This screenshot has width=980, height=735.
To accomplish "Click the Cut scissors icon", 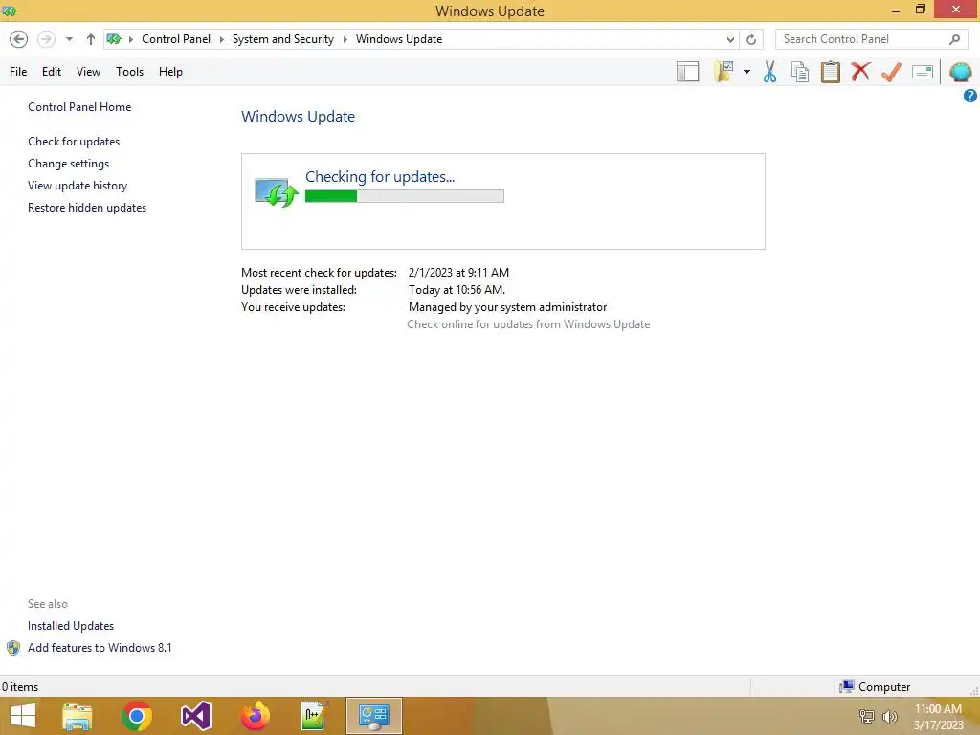I will pos(770,72).
